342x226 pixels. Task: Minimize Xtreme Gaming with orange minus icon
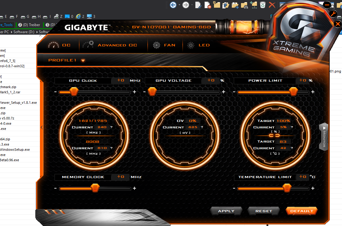327,5
